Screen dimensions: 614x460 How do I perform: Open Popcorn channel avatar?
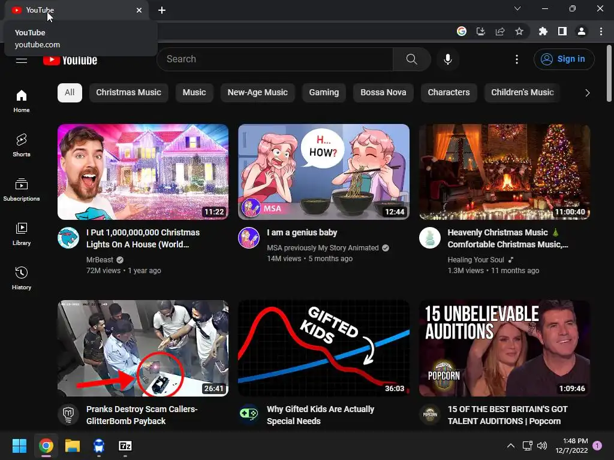point(429,414)
